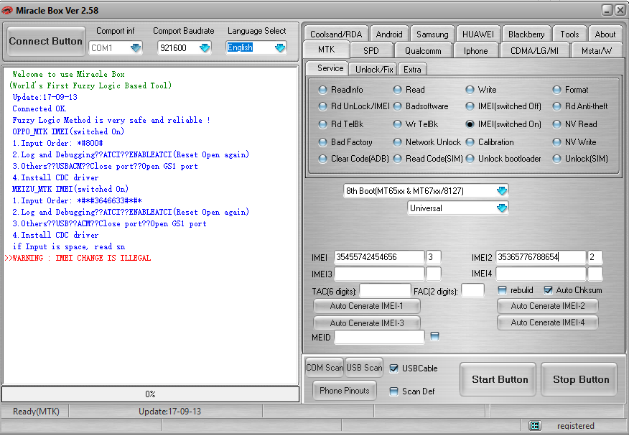Switch to the Iphone tab
The image size is (629, 436).
point(476,51)
